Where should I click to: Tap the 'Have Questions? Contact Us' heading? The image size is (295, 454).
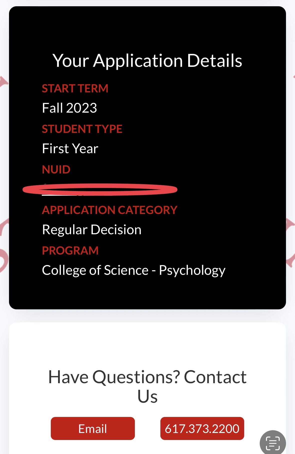(x=147, y=387)
